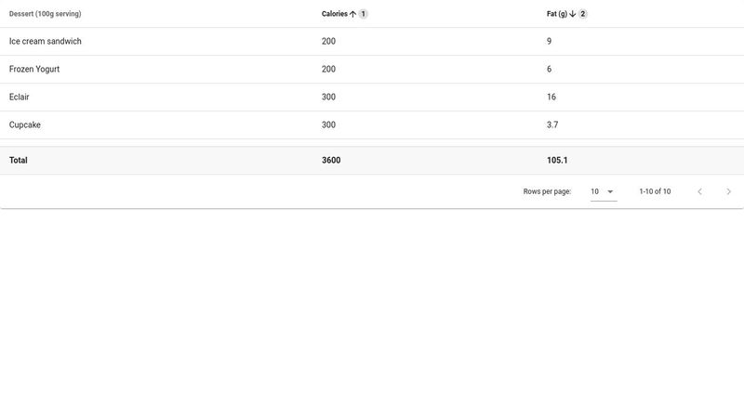Sort by Fat (g) column header text
This screenshot has width=744, height=418.
[x=556, y=14]
